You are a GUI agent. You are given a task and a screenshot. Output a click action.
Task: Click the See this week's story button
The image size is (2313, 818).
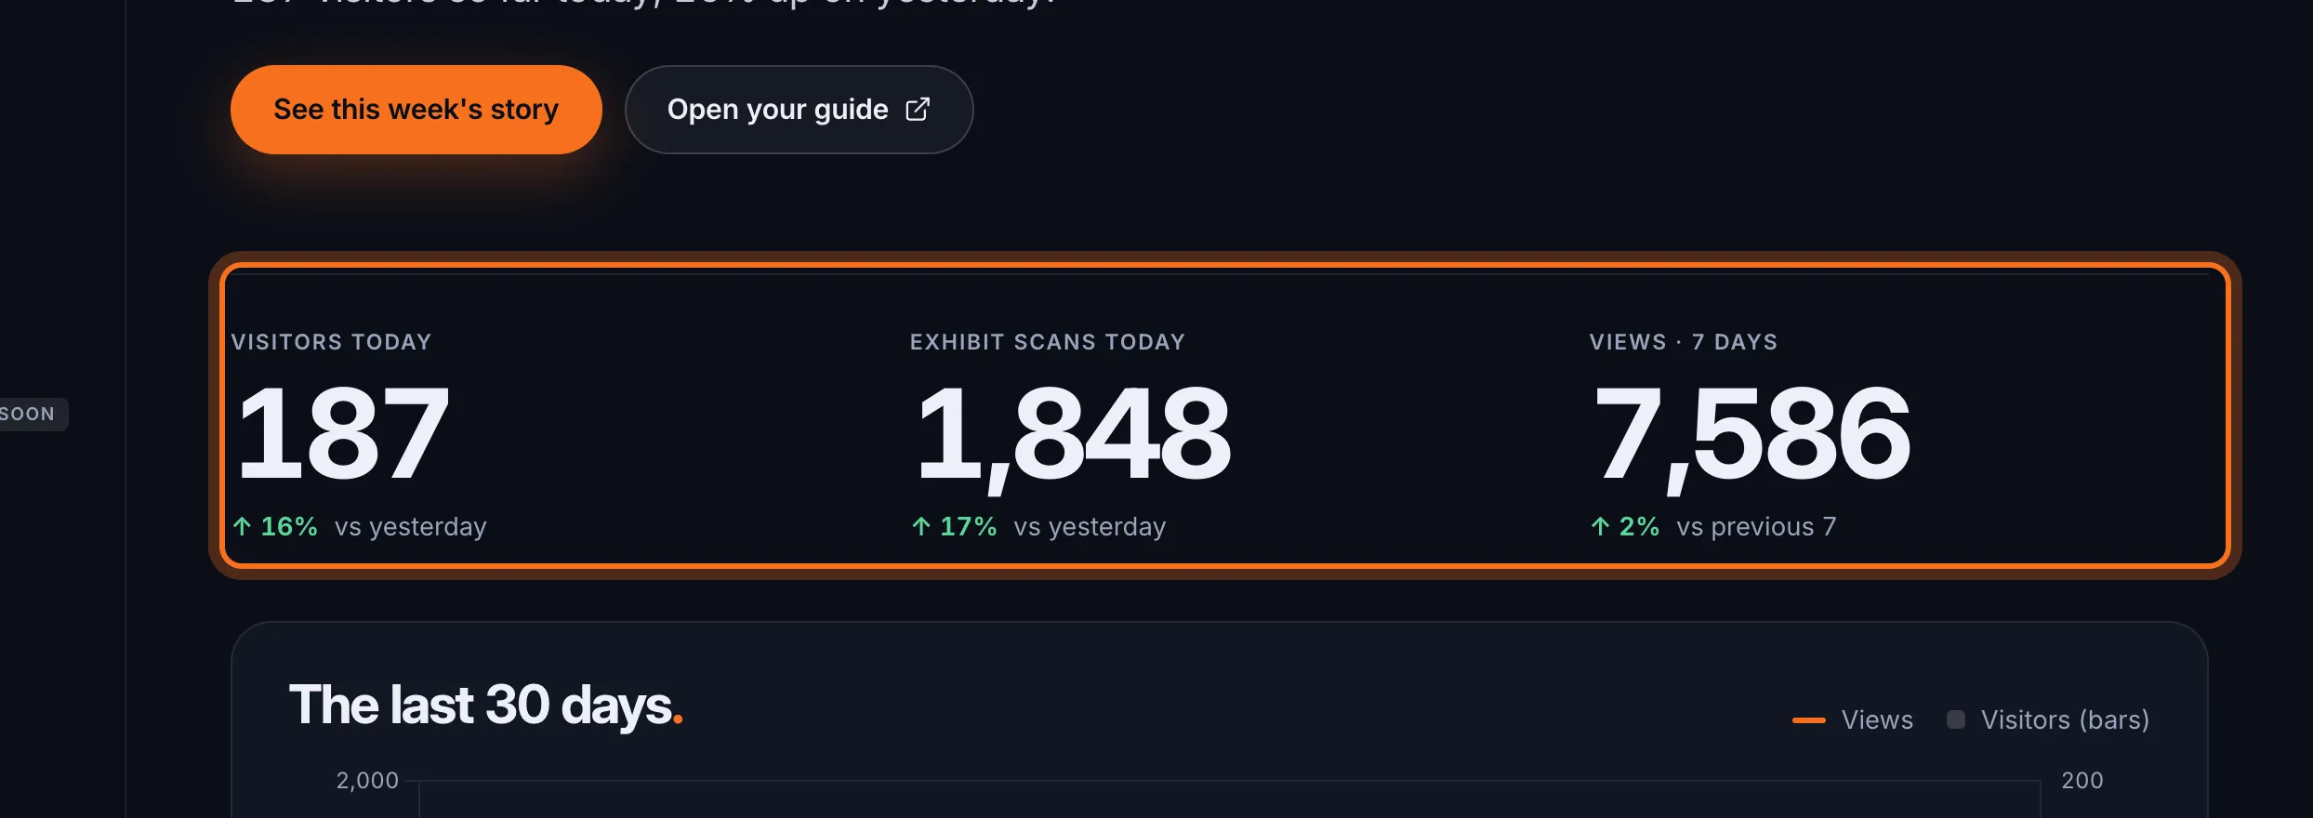[x=416, y=110]
